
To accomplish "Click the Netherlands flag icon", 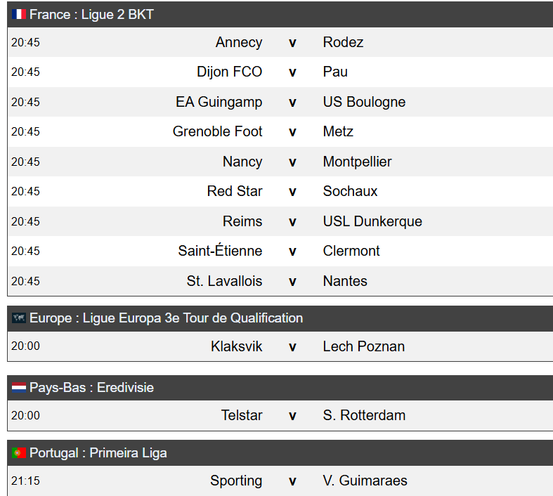I will click(x=19, y=388).
